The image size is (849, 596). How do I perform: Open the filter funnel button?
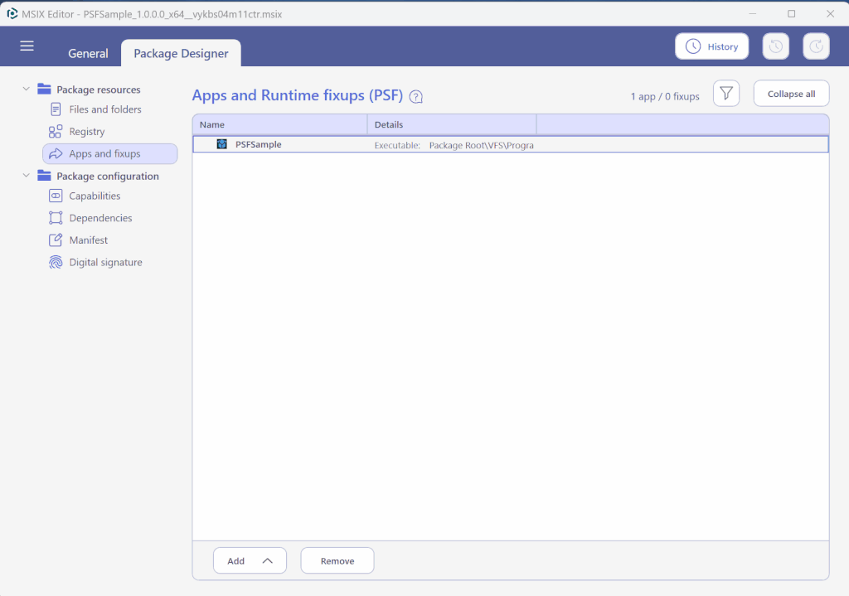726,94
